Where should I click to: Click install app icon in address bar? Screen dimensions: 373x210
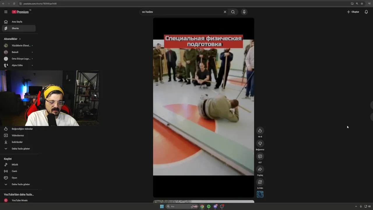point(352,3)
